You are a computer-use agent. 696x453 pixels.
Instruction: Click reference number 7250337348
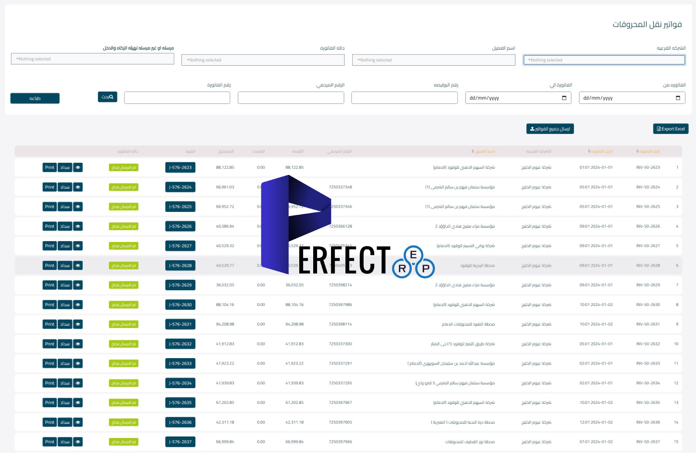tap(340, 187)
